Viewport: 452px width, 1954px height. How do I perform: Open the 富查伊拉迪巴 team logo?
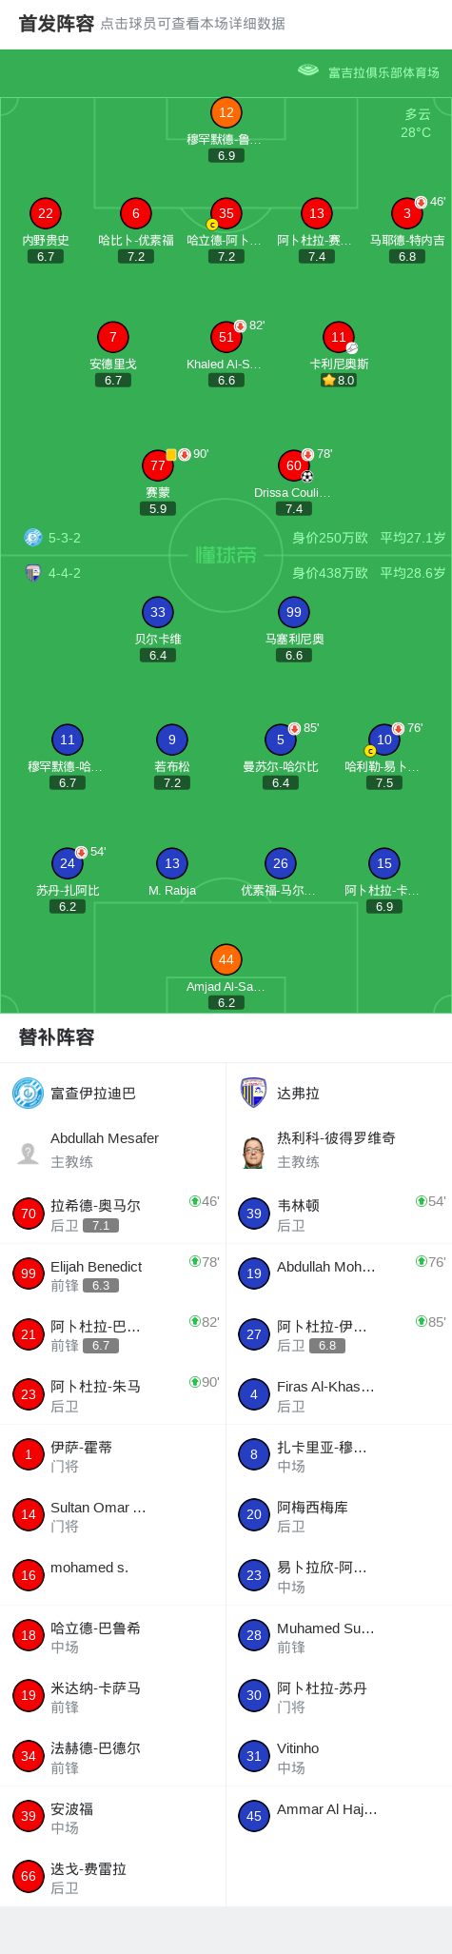click(x=28, y=1093)
